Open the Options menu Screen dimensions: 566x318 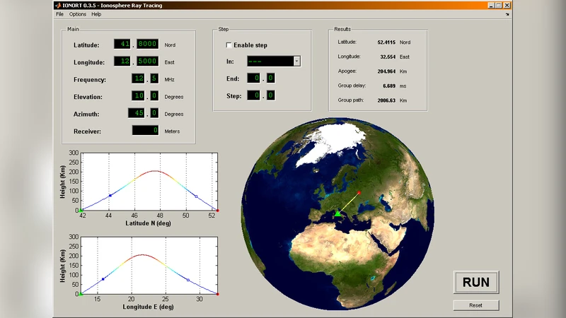(77, 14)
